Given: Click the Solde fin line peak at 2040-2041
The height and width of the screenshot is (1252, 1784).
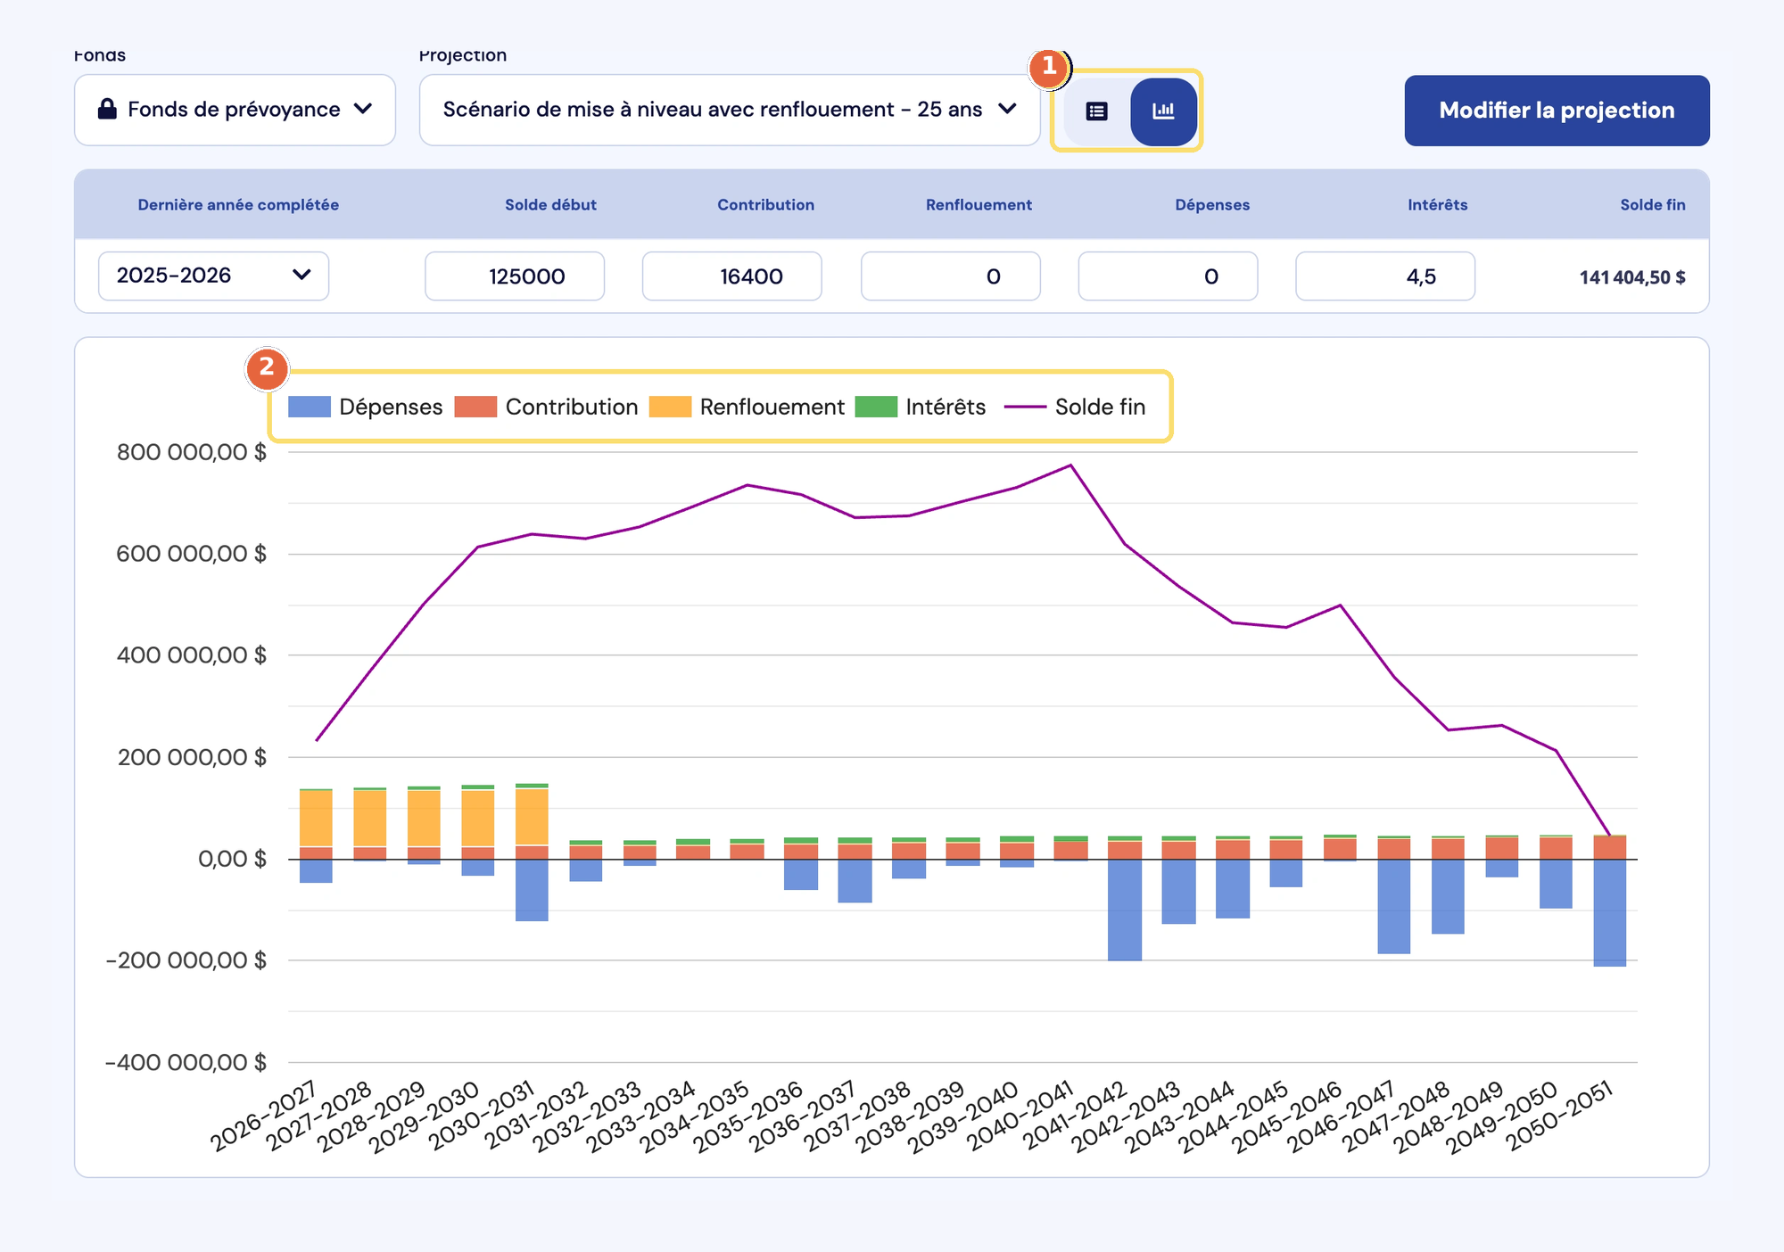Looking at the screenshot, I should click(1070, 465).
